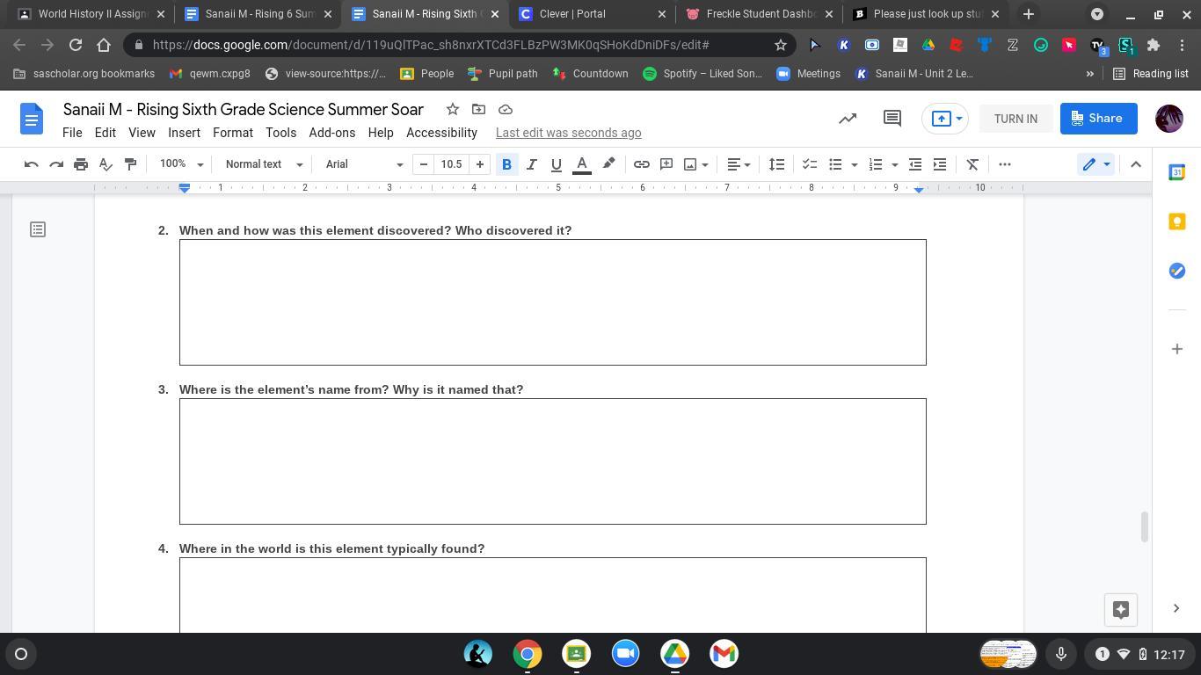Image resolution: width=1201 pixels, height=675 pixels.
Task: Open the Arial font dropdown
Action: click(x=364, y=164)
